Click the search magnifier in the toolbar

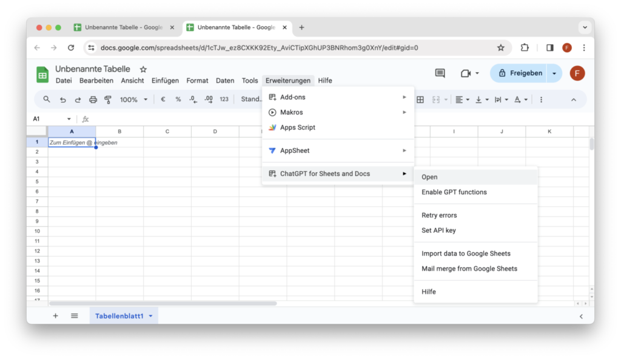(46, 99)
